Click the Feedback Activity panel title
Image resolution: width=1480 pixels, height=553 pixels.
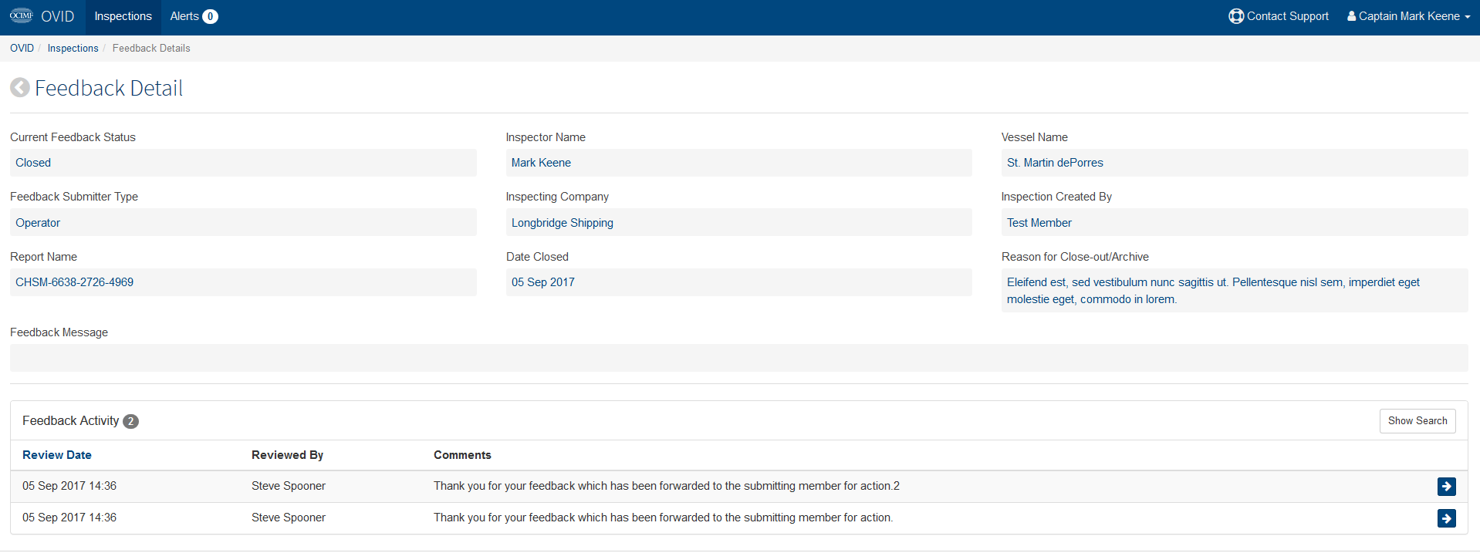70,421
